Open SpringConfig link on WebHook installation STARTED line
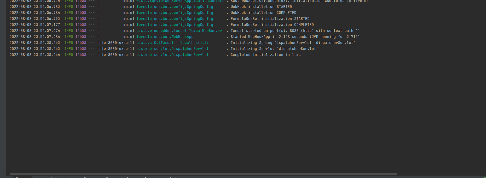The width and height of the screenshot is (486, 178). (175, 7)
